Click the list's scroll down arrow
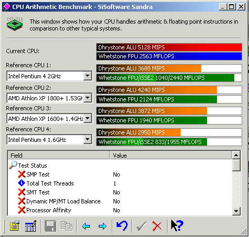 236,211
